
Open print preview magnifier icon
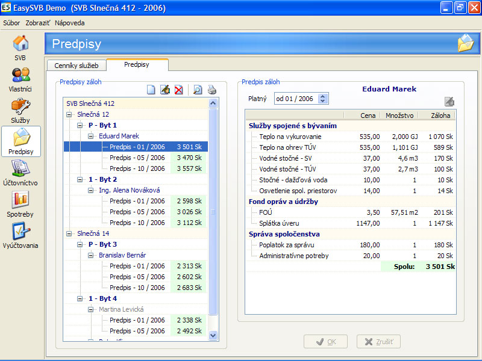198,90
